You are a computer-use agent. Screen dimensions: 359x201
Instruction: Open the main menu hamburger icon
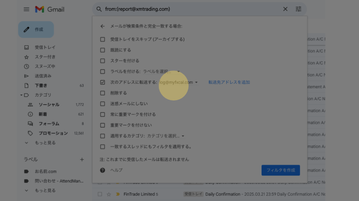coord(27,9)
